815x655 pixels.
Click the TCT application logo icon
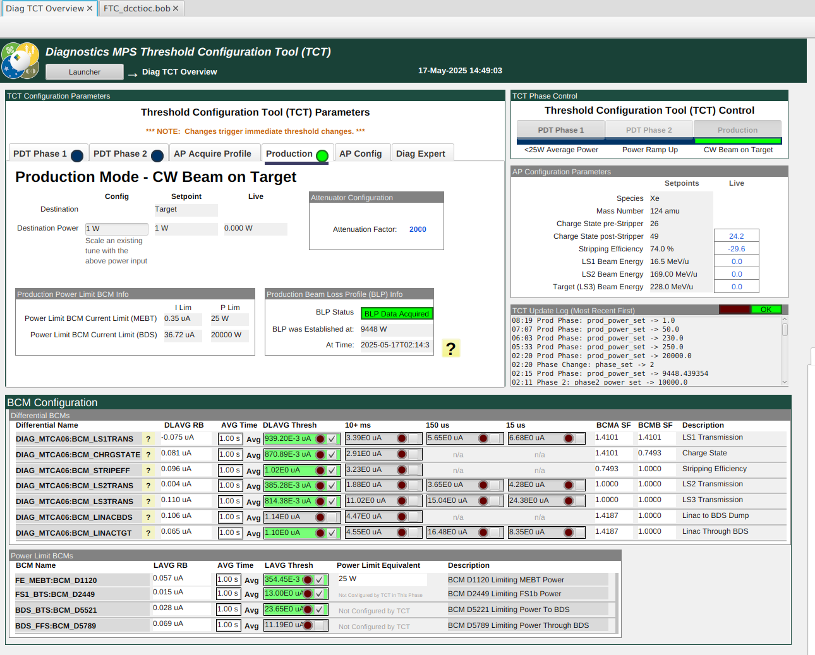[20, 61]
